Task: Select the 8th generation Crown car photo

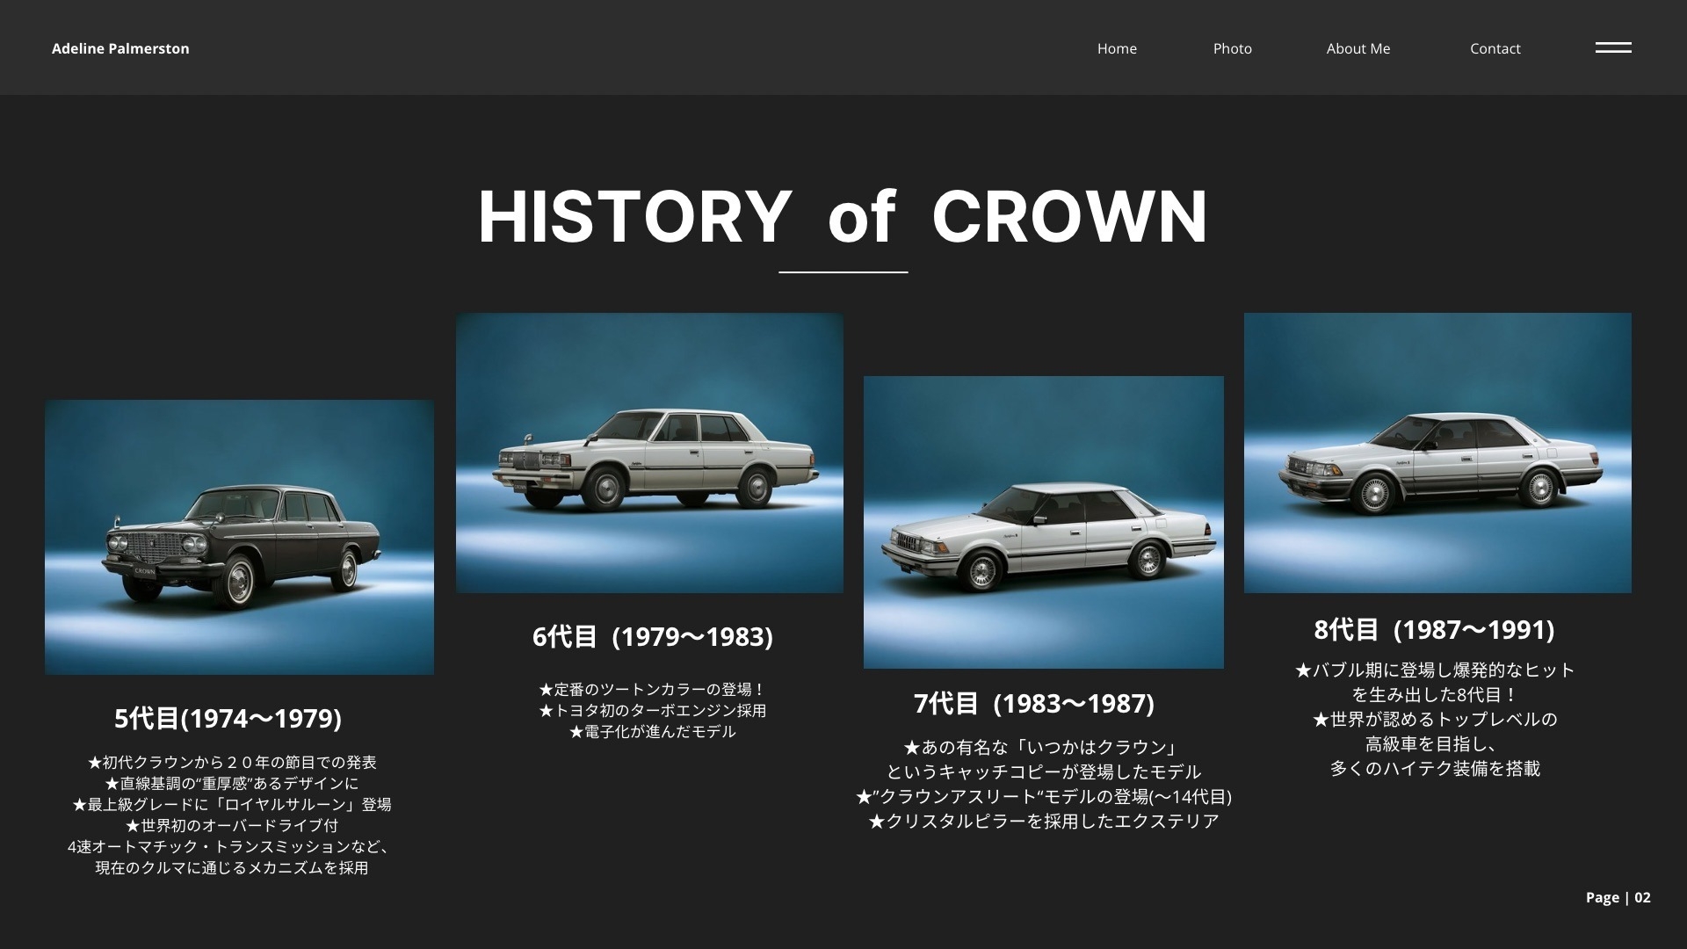Action: [1437, 453]
